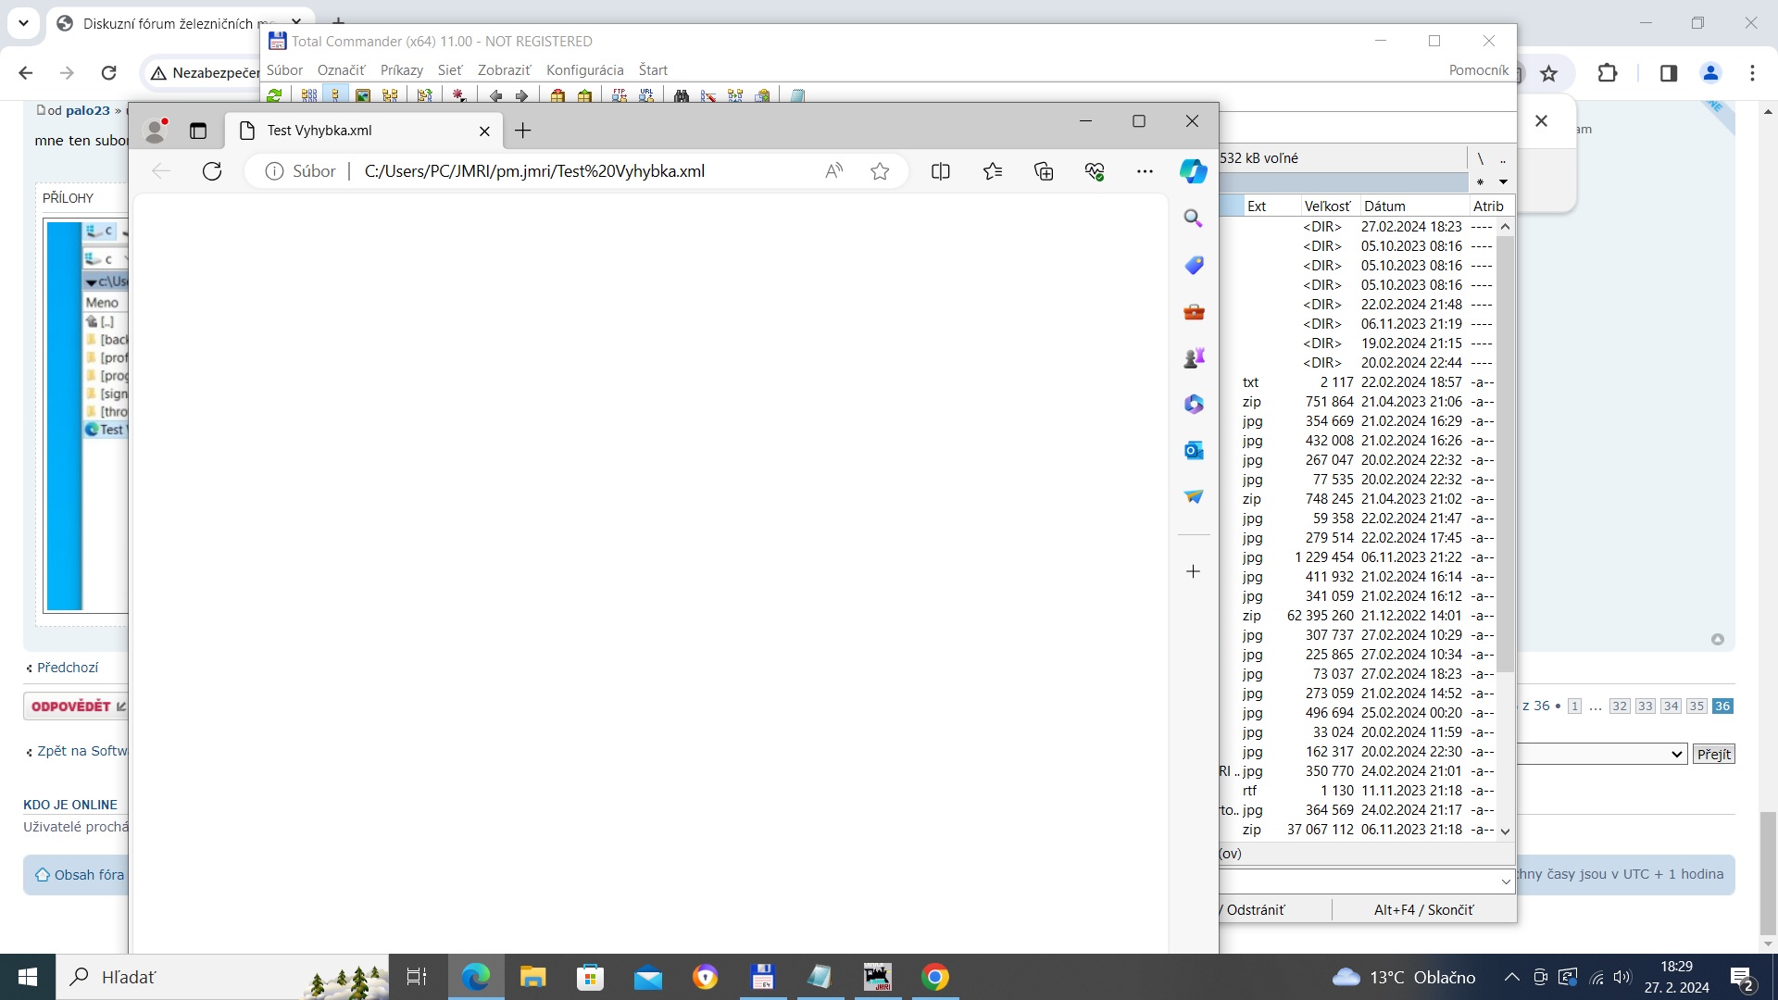Open Obsah fóra link

point(89,875)
